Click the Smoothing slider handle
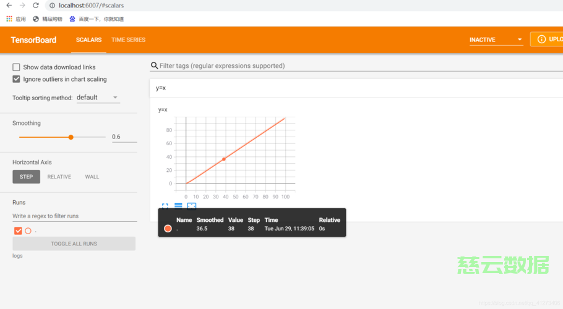 71,137
